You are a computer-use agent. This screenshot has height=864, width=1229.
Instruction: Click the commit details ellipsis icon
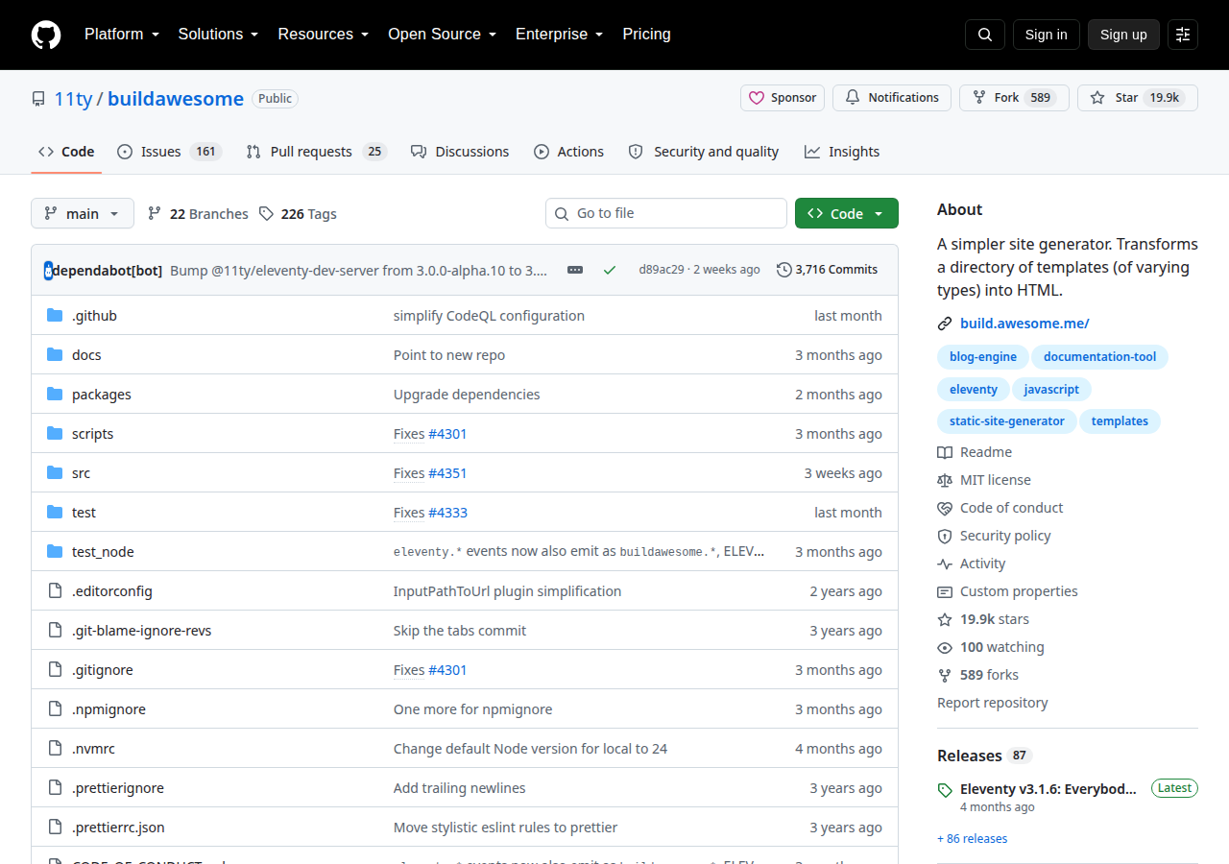[x=575, y=270]
